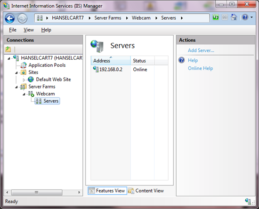Click the green Refresh page icon

point(216,17)
